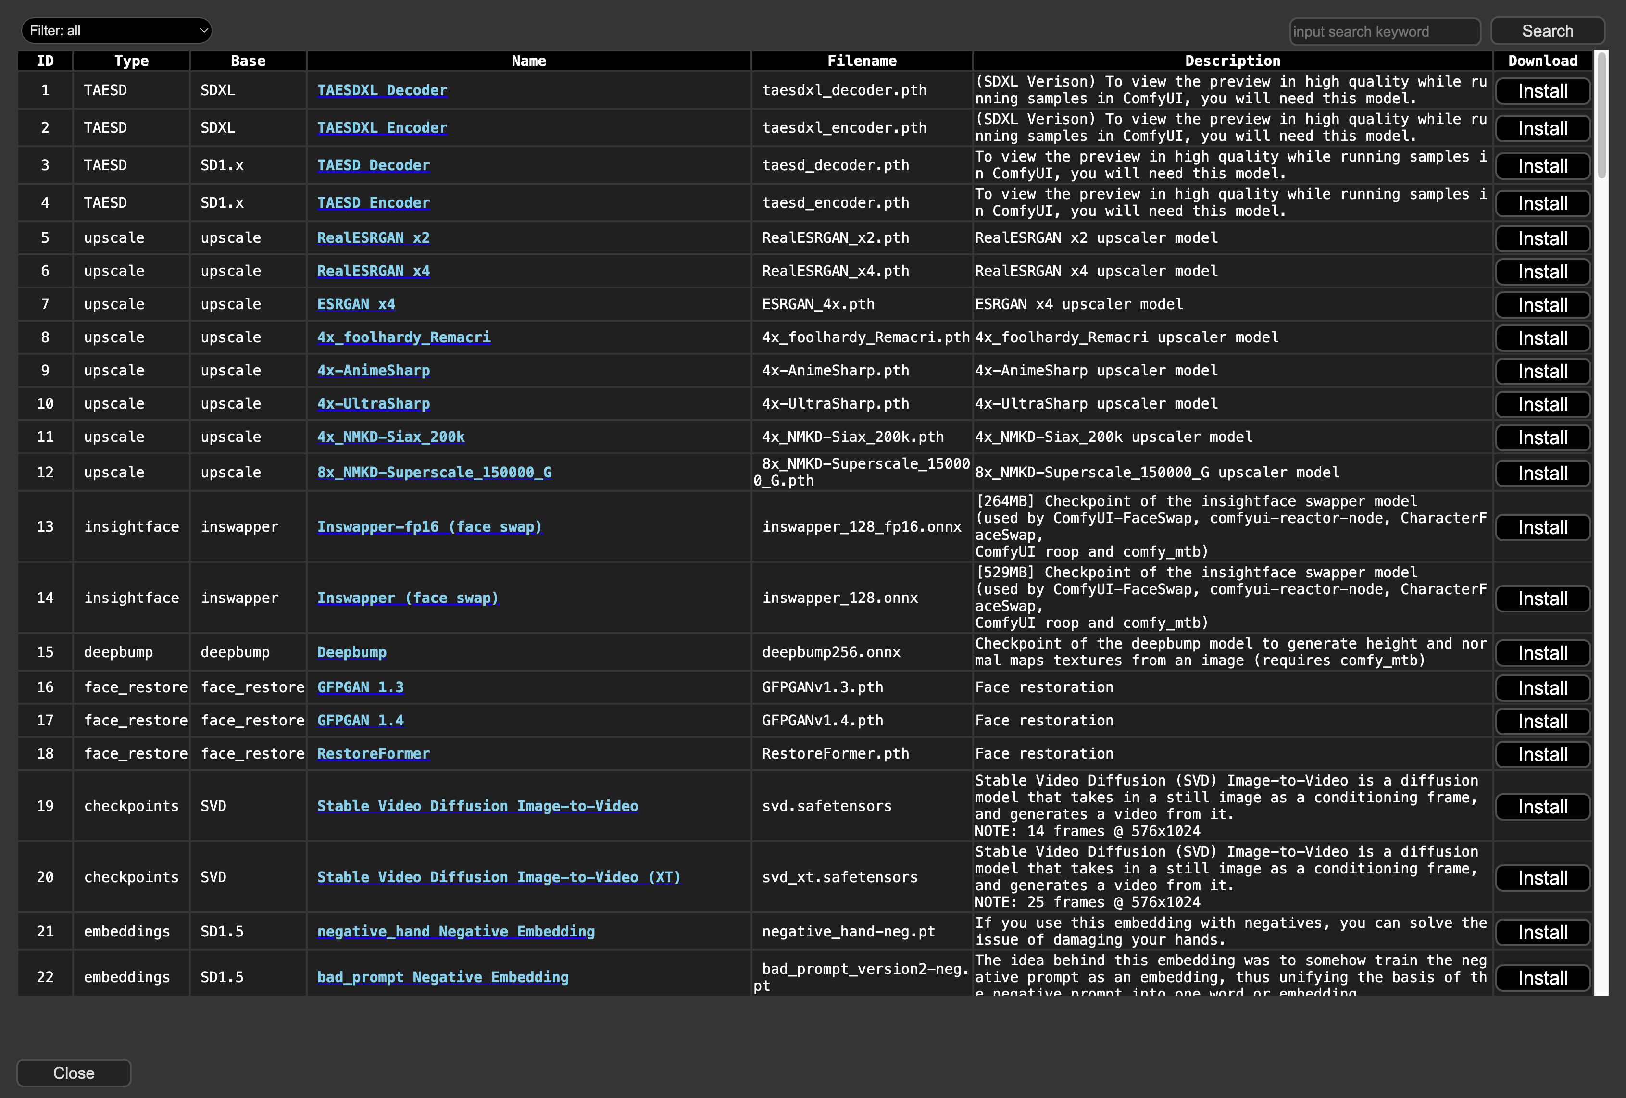Screen dimensions: 1626x1098
Task: Click the Description column header
Action: click(x=1233, y=61)
